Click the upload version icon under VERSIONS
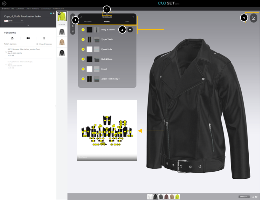Image resolution: width=260 pixels, height=200 pixels. [x=12, y=38]
